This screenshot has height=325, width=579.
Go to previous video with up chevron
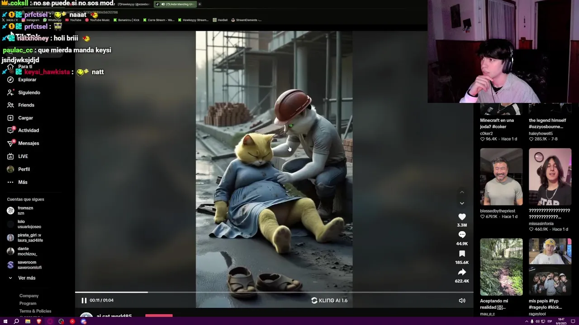[x=462, y=192]
